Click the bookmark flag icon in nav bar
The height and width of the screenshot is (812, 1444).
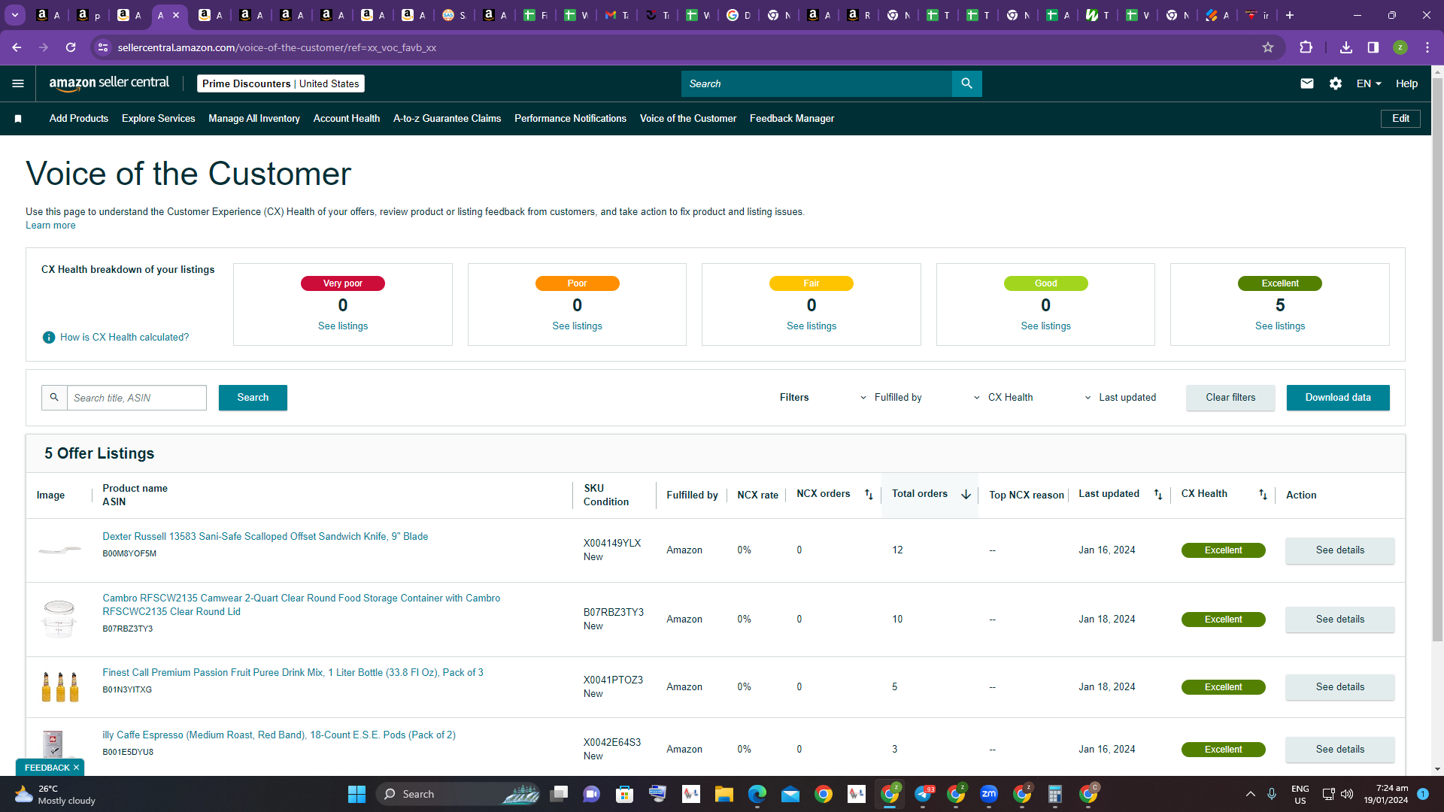[18, 119]
